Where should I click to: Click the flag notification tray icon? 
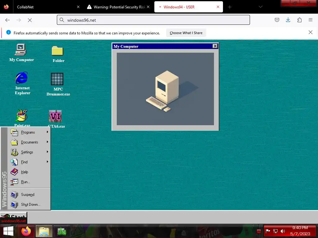[268, 231]
